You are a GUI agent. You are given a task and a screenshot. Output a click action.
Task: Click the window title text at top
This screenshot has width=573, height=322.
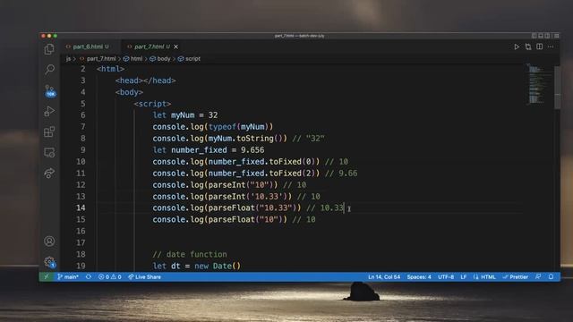[x=299, y=36]
